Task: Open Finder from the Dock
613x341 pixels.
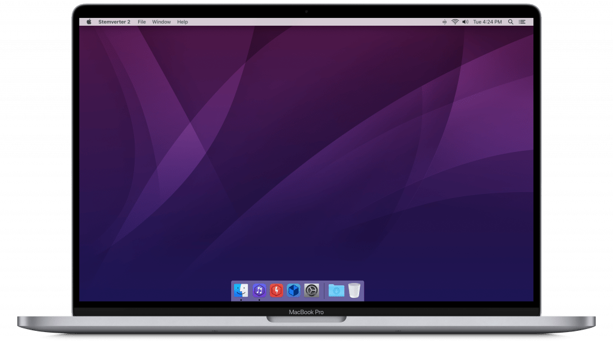Action: [241, 290]
